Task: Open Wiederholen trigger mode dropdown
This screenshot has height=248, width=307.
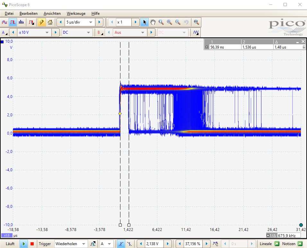Action: [x=70, y=244]
